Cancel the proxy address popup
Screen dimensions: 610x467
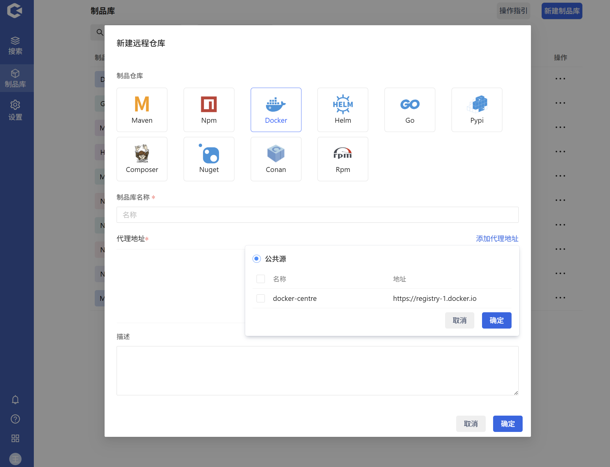(x=460, y=321)
